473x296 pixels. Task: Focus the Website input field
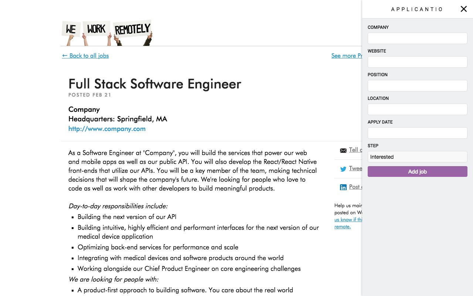(417, 62)
